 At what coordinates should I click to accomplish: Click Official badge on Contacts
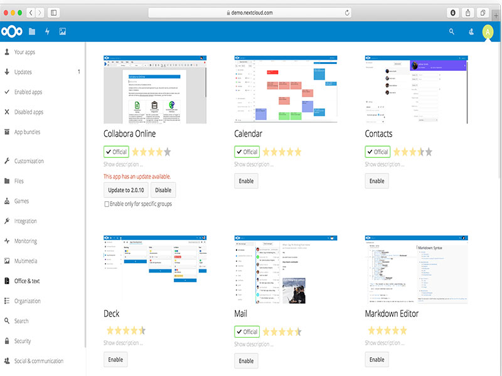coord(378,152)
